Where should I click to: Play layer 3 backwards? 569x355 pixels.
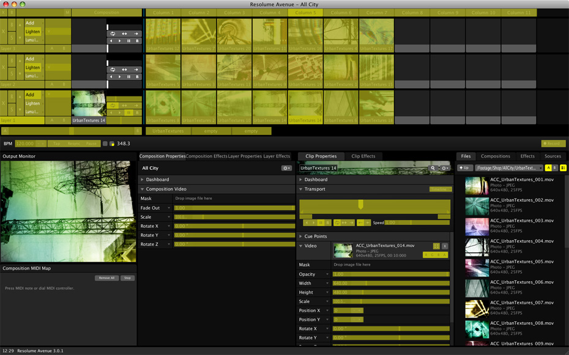(x=111, y=41)
